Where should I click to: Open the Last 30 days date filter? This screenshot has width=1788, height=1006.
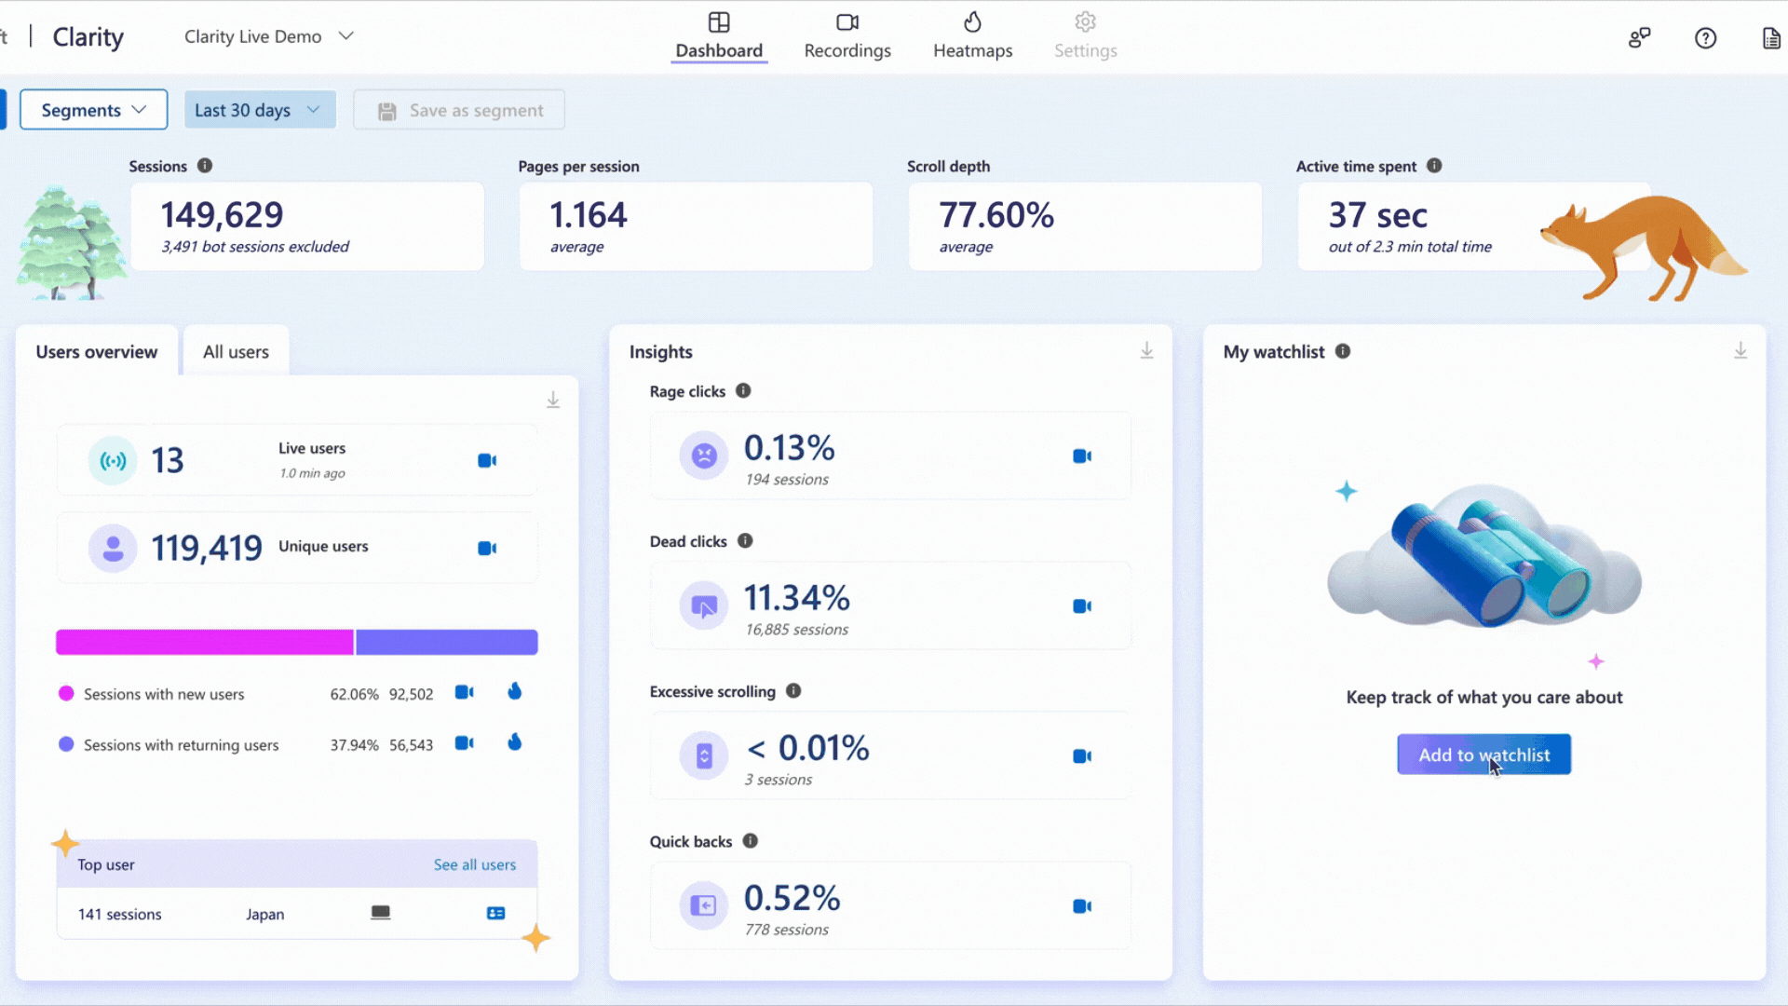(x=260, y=110)
